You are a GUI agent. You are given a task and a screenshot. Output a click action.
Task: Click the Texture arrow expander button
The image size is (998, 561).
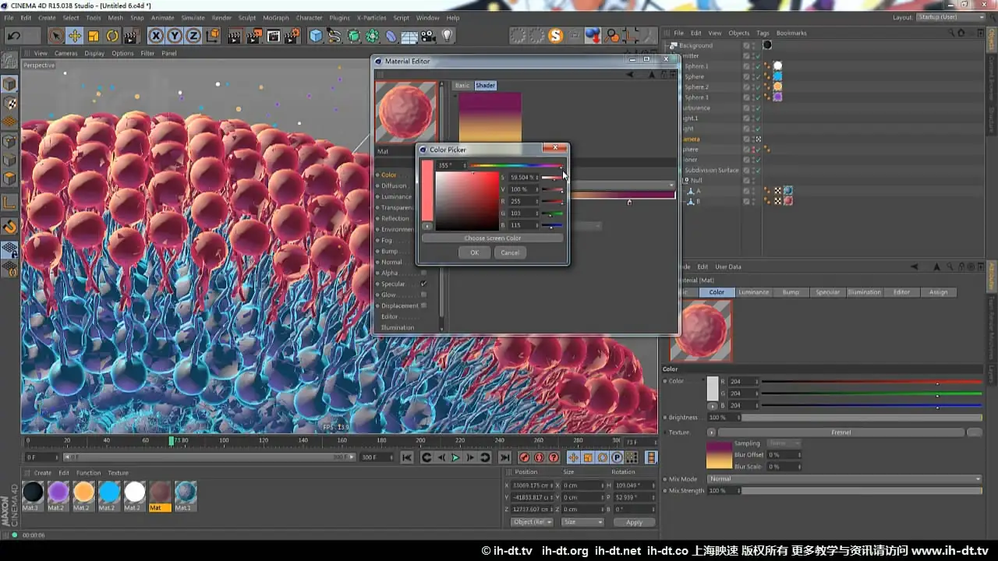[x=711, y=432]
